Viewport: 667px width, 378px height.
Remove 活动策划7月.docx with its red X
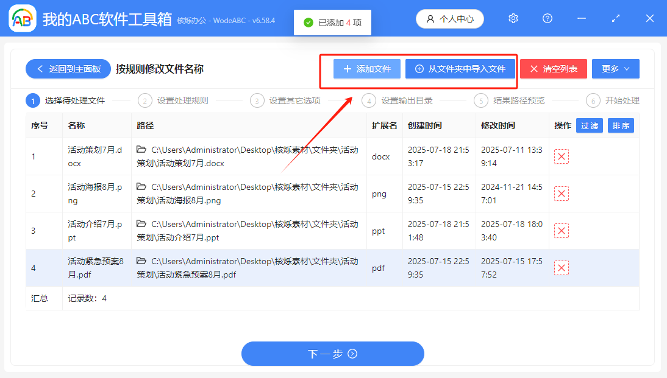[561, 156]
